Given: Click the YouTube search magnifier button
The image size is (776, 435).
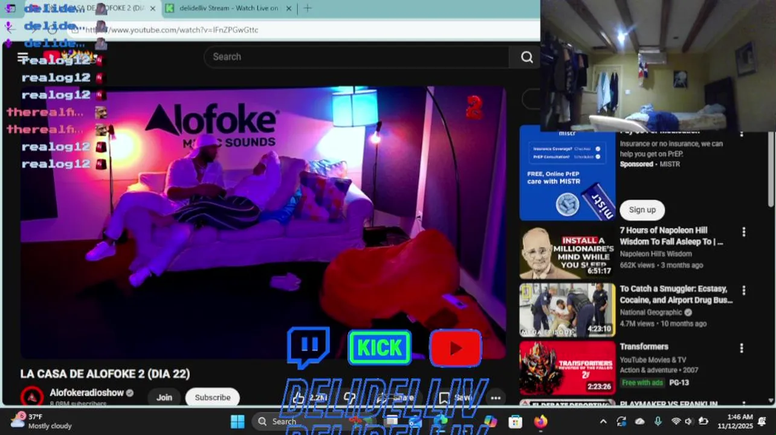Looking at the screenshot, I should (527, 57).
